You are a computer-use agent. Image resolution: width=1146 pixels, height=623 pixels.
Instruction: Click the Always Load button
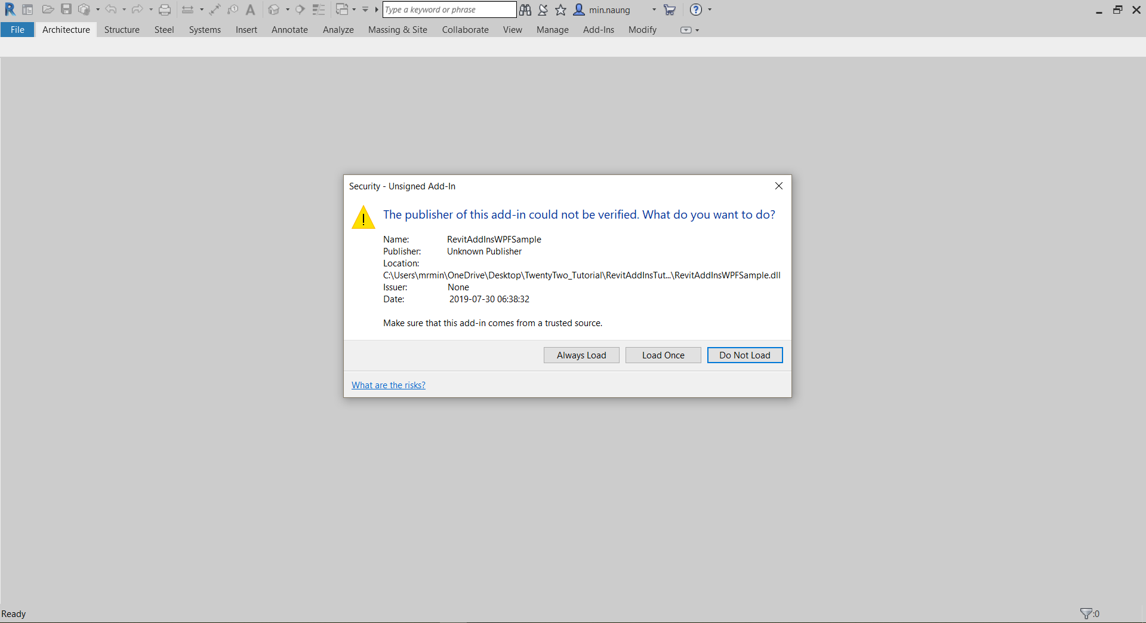click(581, 355)
